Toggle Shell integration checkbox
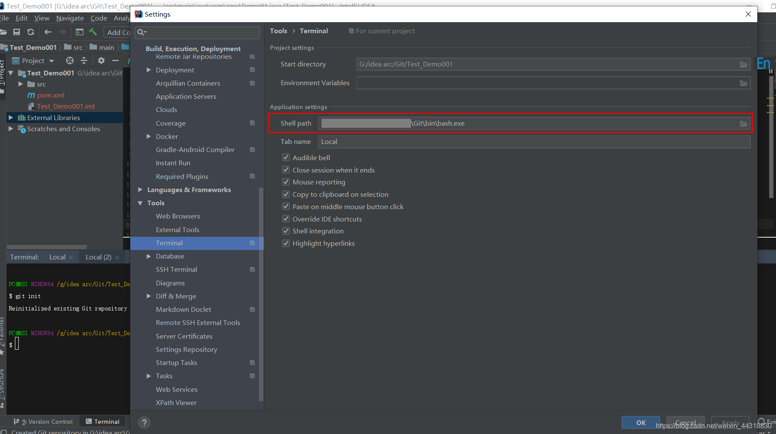This screenshot has width=776, height=434. click(286, 231)
